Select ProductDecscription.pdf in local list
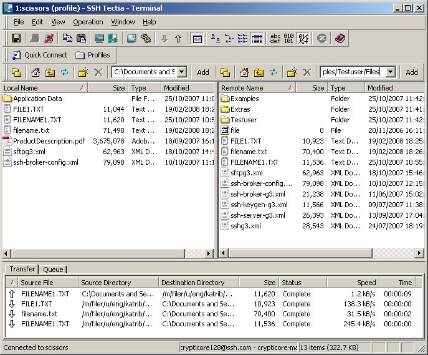Viewport: 428px width, 355px height. 49,141
